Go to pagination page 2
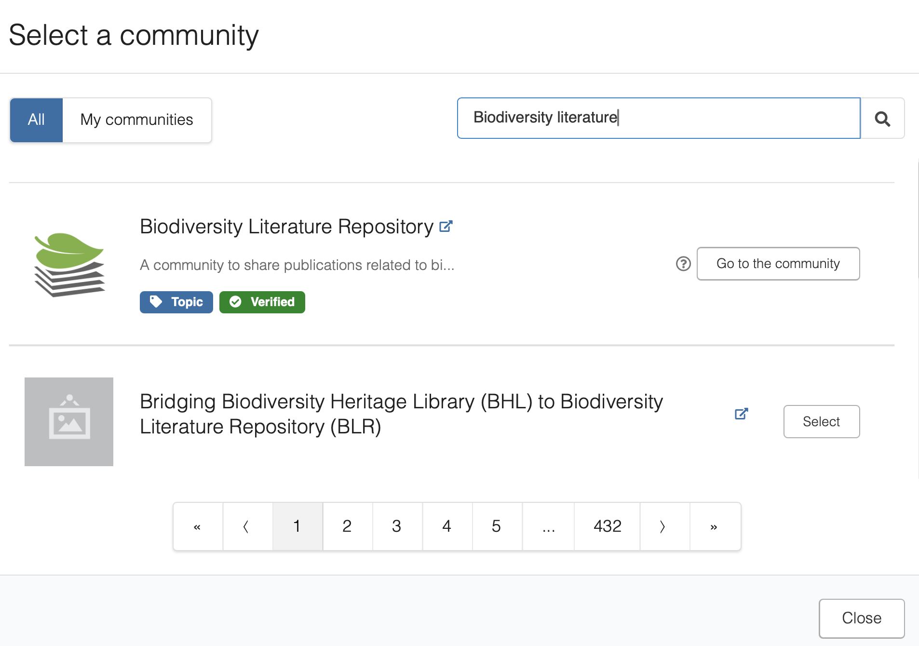This screenshot has width=919, height=646. pyautogui.click(x=348, y=526)
